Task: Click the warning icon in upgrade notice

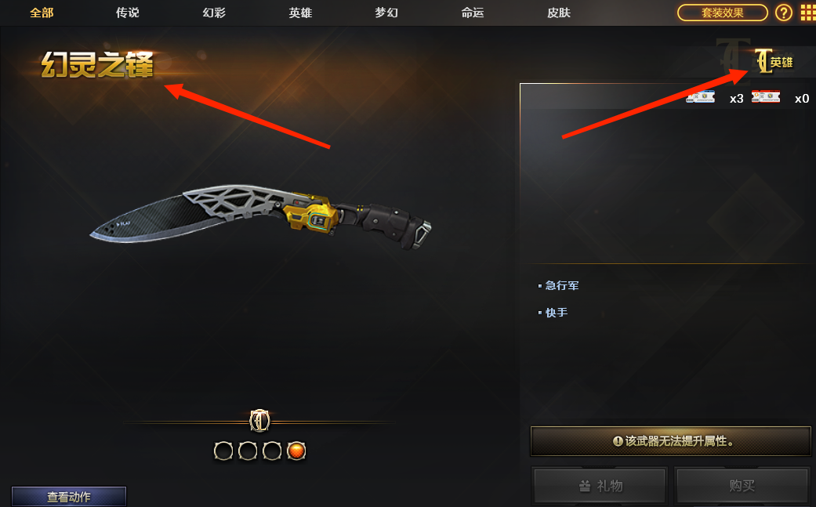Action: pos(618,441)
